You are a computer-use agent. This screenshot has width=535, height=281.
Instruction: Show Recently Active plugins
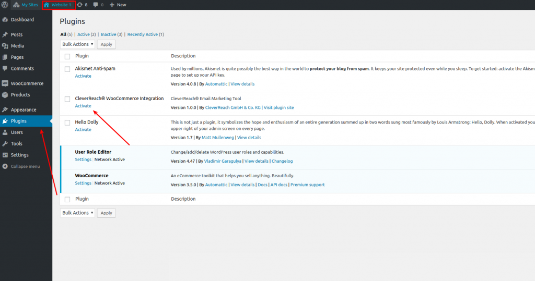[143, 34]
